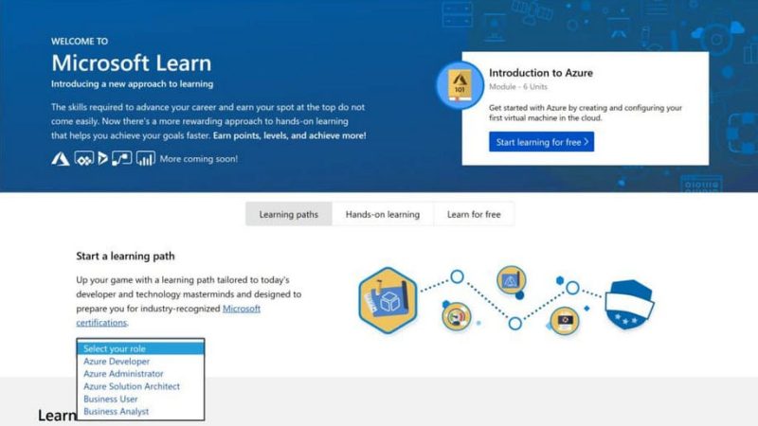Click the PowerApps icon in hero banner
Image resolution: width=758 pixels, height=426 pixels.
pyautogui.click(x=82, y=159)
